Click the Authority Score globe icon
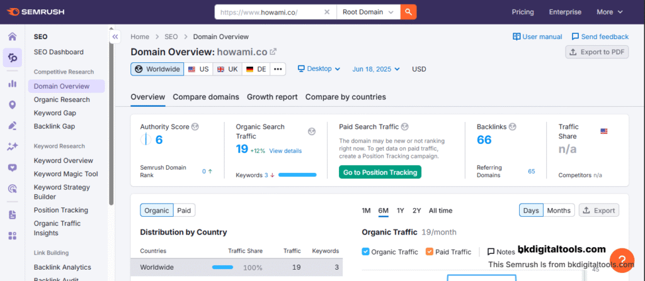645x281 pixels. (195, 127)
